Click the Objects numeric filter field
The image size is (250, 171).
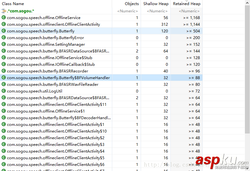pyautogui.click(x=128, y=11)
